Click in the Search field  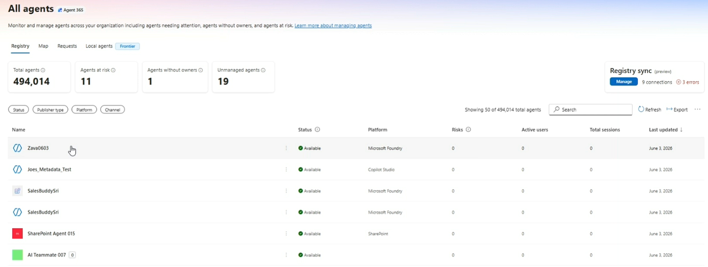(x=590, y=109)
